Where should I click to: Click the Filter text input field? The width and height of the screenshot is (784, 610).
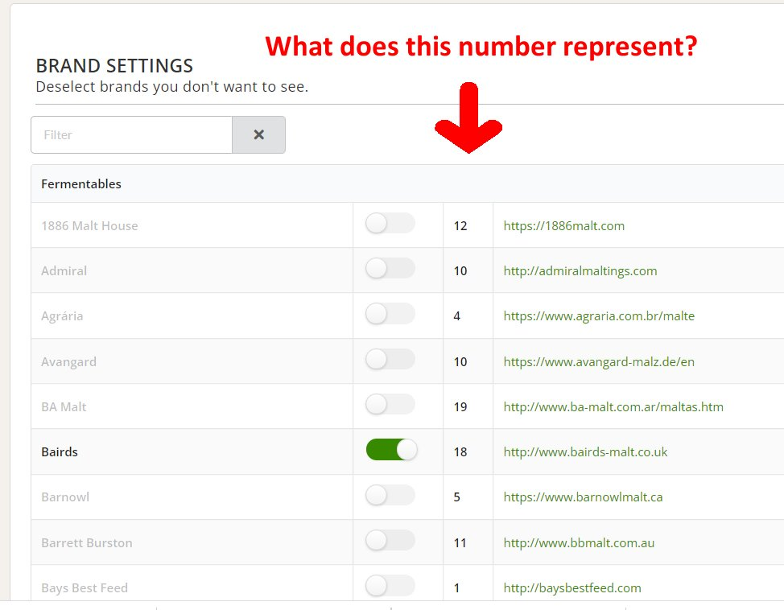(132, 135)
